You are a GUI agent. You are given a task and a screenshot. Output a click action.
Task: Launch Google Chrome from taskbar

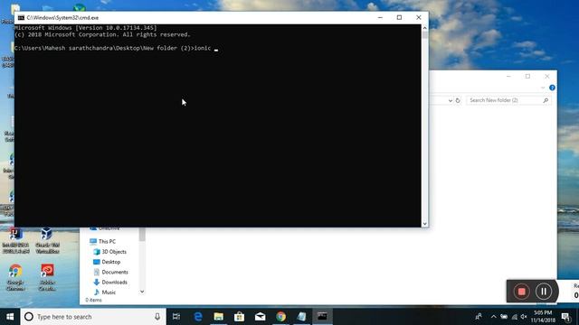280,317
